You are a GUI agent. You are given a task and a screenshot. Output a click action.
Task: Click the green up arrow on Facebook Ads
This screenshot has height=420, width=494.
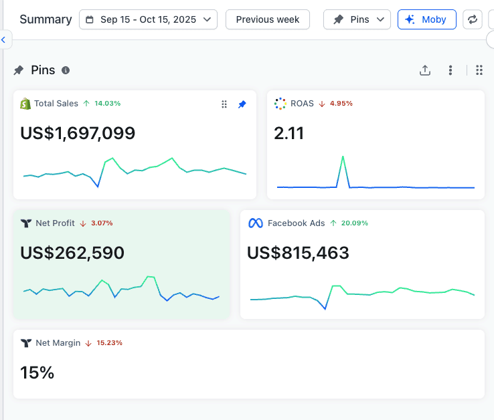(x=333, y=223)
